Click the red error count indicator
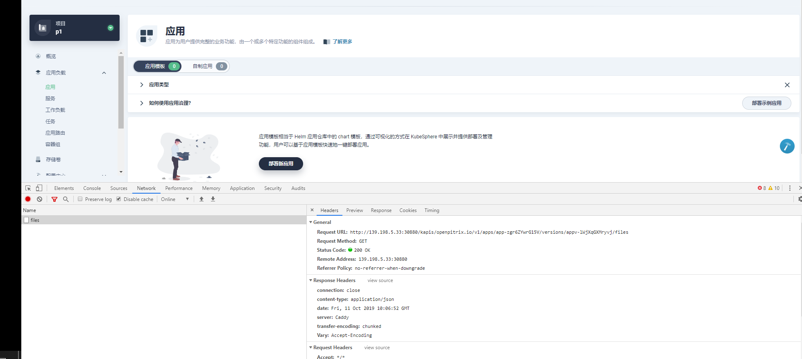 tap(762, 188)
